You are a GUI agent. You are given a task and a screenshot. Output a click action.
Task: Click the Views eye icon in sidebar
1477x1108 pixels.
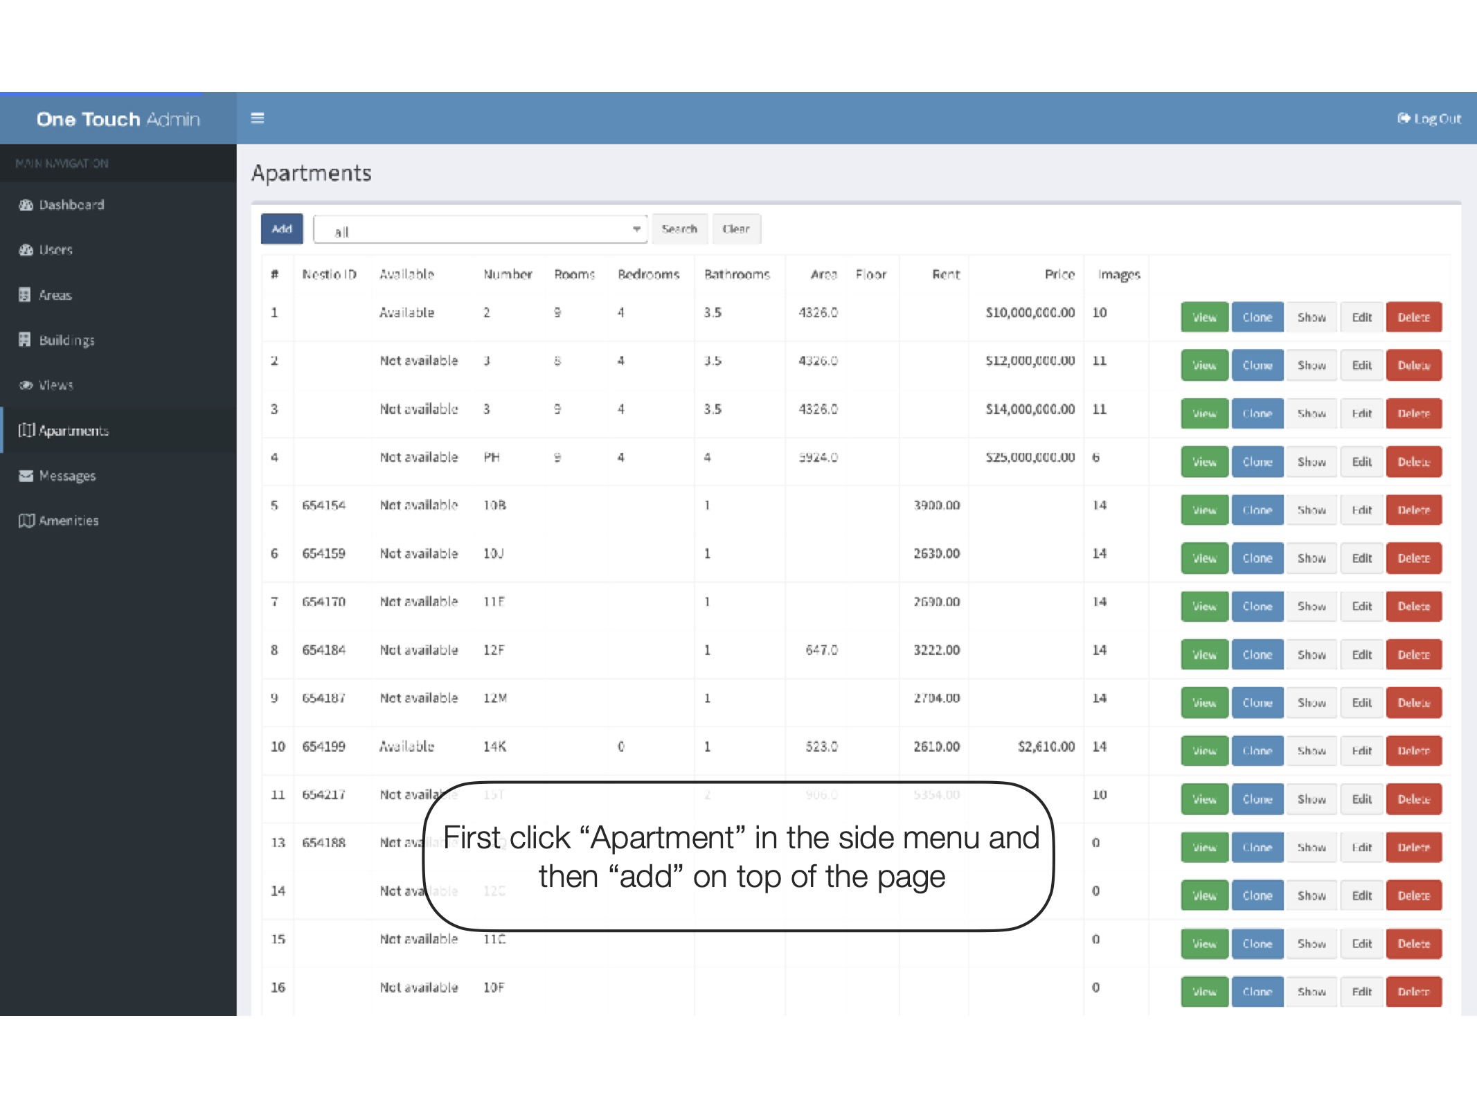(x=26, y=385)
